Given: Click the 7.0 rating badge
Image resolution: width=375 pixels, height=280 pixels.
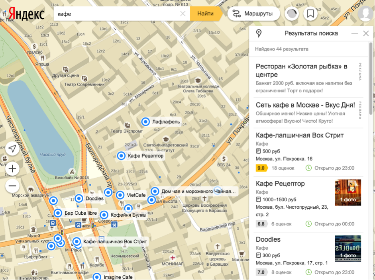Looking at the screenshot, I should click(x=262, y=272).
